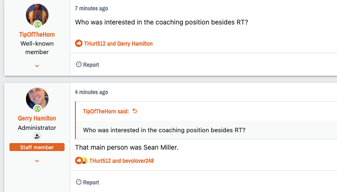This screenshot has height=192, width=337.
Task: Open the TipOfTheHorn username link in the sidebar
Action: (37, 35)
